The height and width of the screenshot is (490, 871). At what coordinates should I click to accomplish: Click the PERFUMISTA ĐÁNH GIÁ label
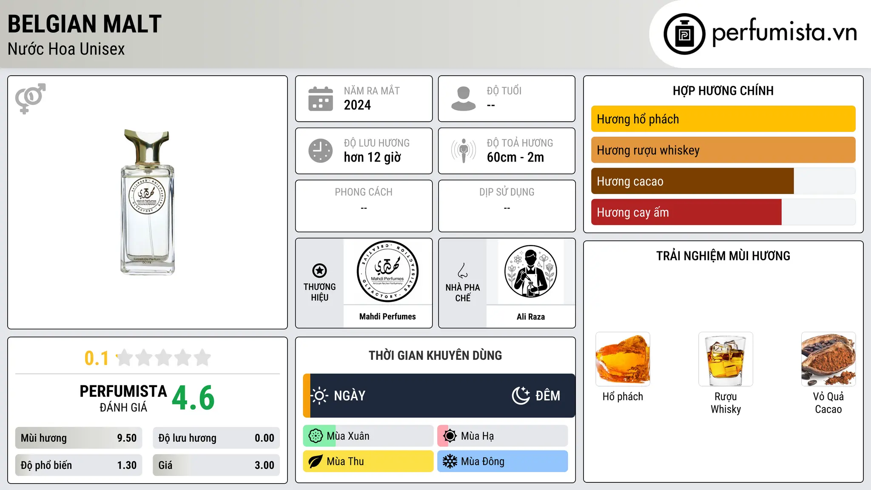point(123,398)
